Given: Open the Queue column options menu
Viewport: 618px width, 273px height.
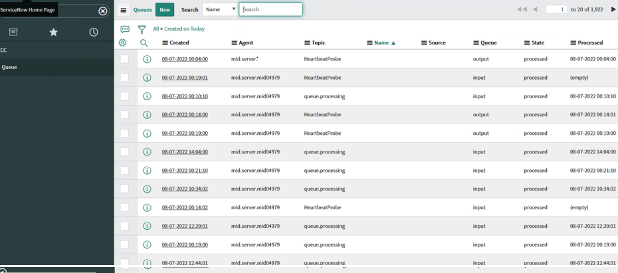Looking at the screenshot, I should [x=476, y=43].
